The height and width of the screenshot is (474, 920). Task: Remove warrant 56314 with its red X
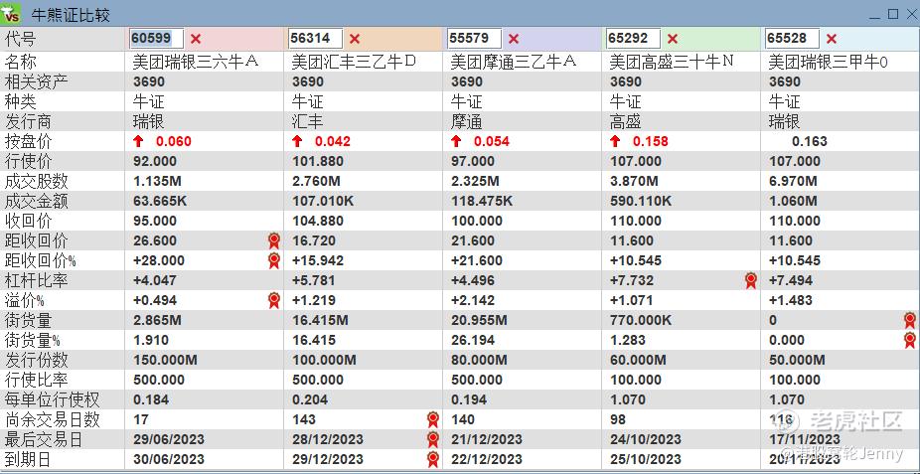click(x=355, y=39)
